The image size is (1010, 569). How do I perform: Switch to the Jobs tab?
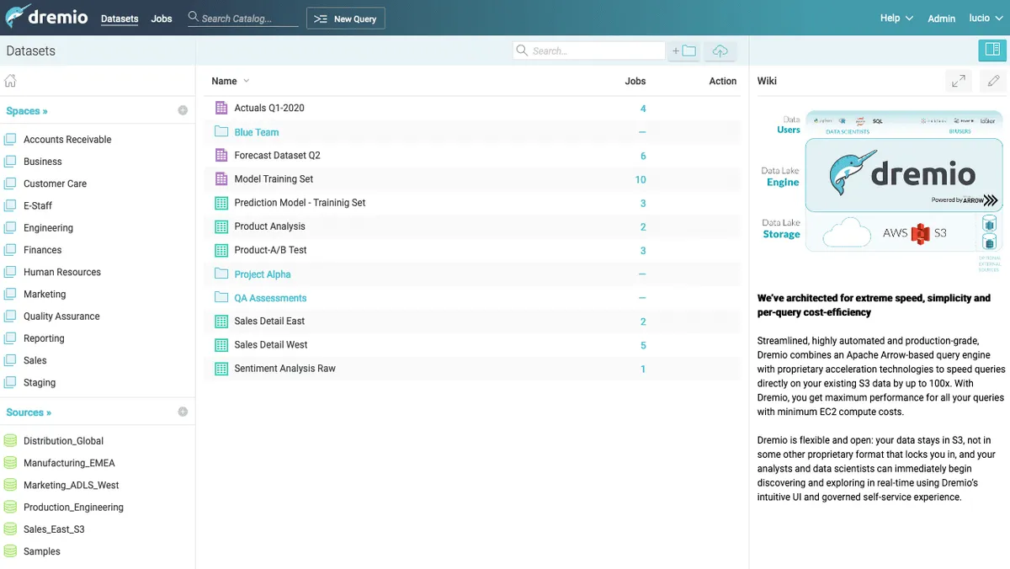click(162, 19)
